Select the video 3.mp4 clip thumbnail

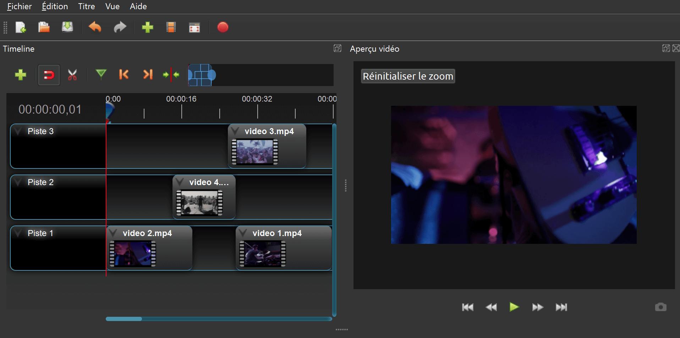click(255, 152)
